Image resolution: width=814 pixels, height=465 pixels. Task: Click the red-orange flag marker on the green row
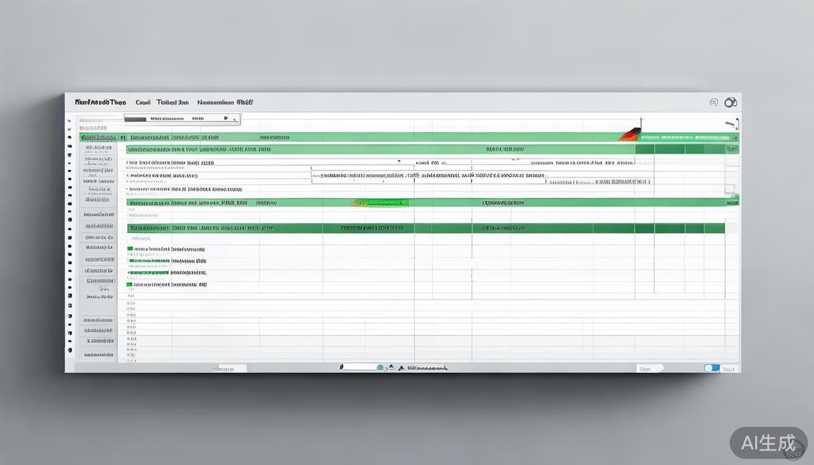click(x=630, y=134)
